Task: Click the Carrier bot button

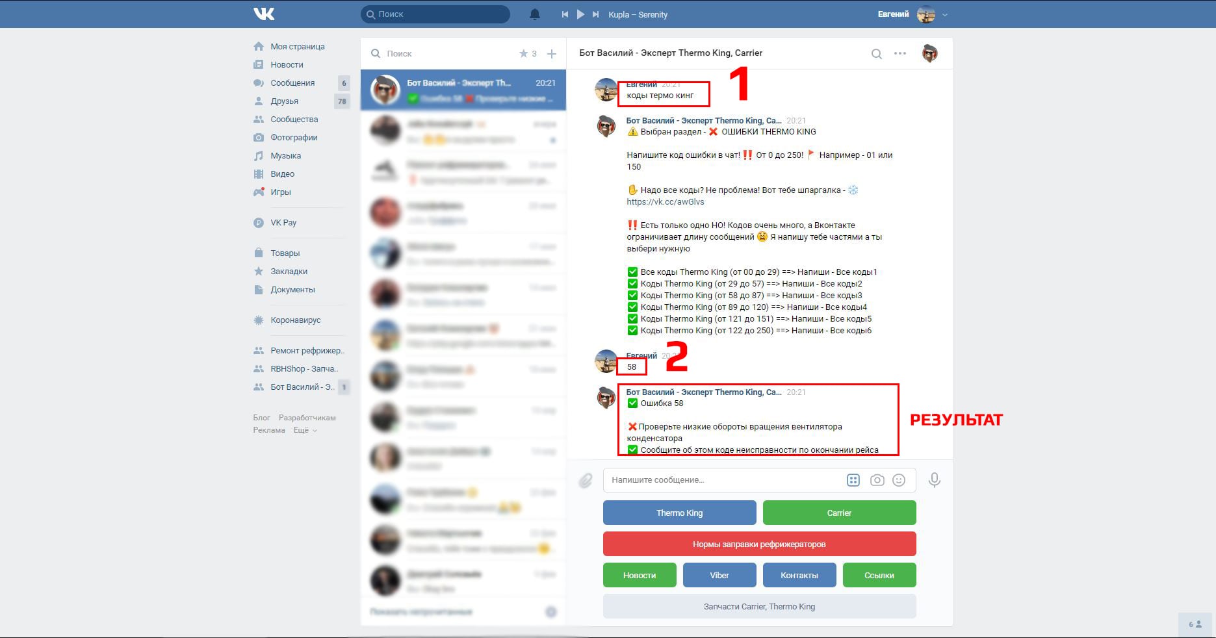Action: (840, 513)
